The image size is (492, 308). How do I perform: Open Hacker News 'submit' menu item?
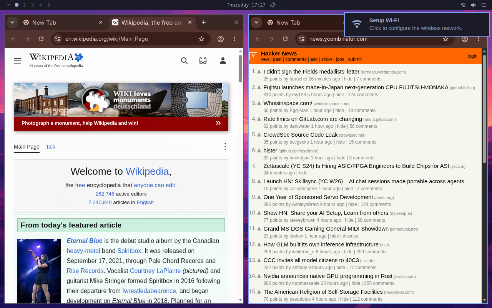355,59
